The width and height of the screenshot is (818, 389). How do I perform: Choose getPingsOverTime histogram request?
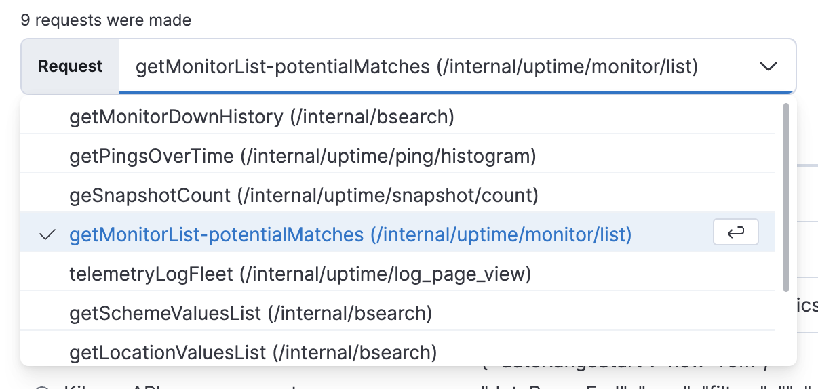pyautogui.click(x=303, y=157)
